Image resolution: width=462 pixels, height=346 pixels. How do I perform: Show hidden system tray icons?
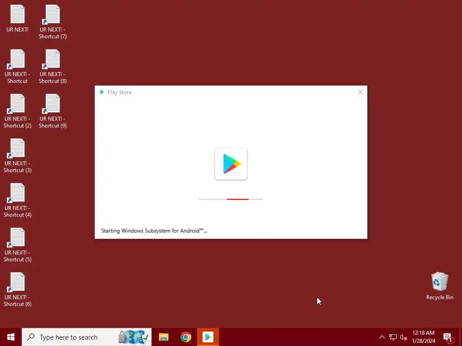click(382, 337)
